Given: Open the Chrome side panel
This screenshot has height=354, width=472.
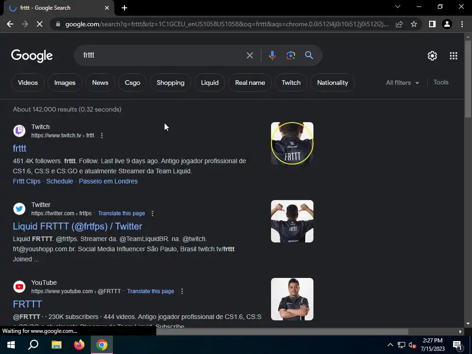Looking at the screenshot, I should pyautogui.click(x=432, y=24).
